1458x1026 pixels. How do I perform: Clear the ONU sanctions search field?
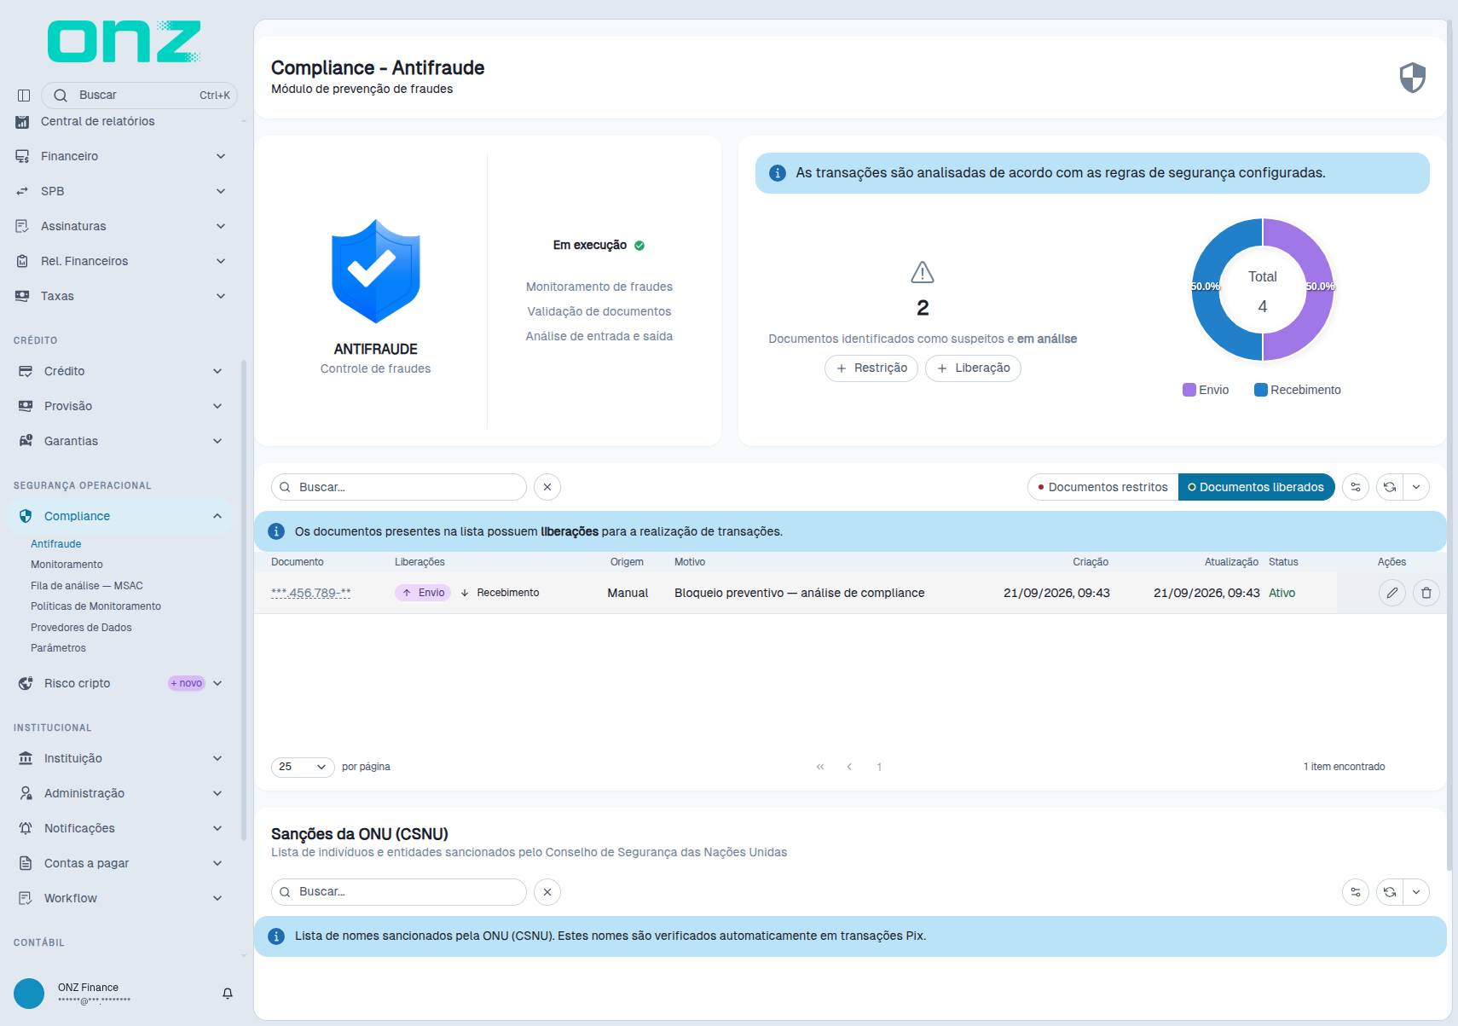[x=547, y=892]
